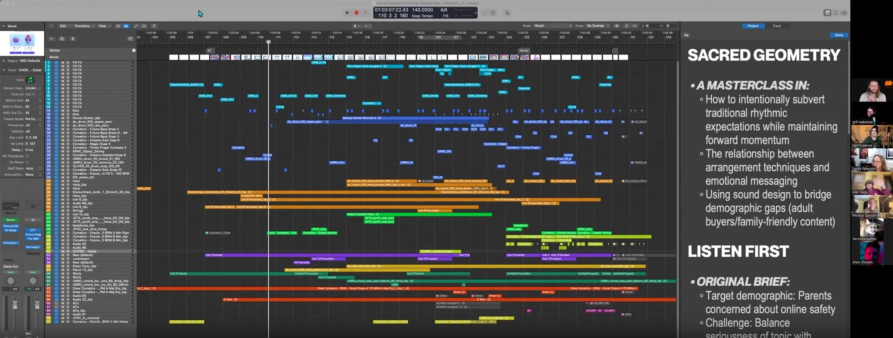The height and width of the screenshot is (338, 893).
Task: Toggle the count-in button right of the LCD
Action: click(x=493, y=13)
